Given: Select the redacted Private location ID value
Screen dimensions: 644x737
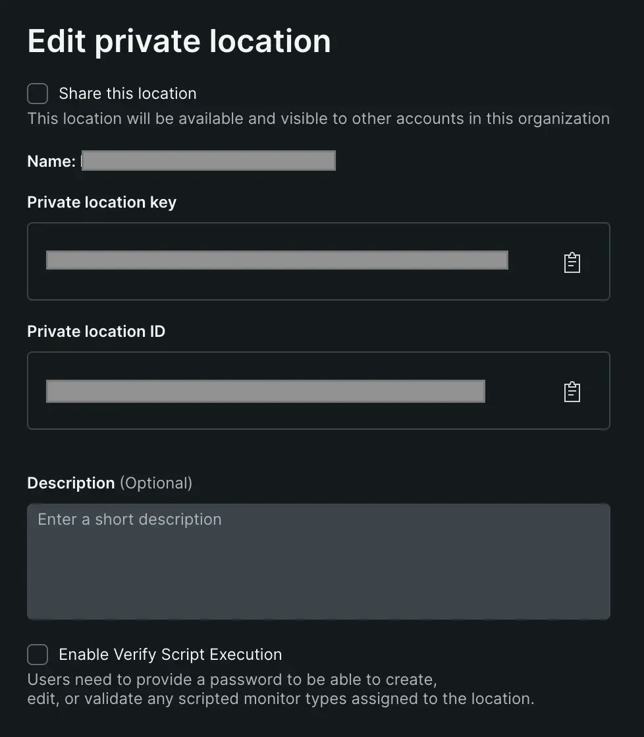Looking at the screenshot, I should pyautogui.click(x=265, y=391).
